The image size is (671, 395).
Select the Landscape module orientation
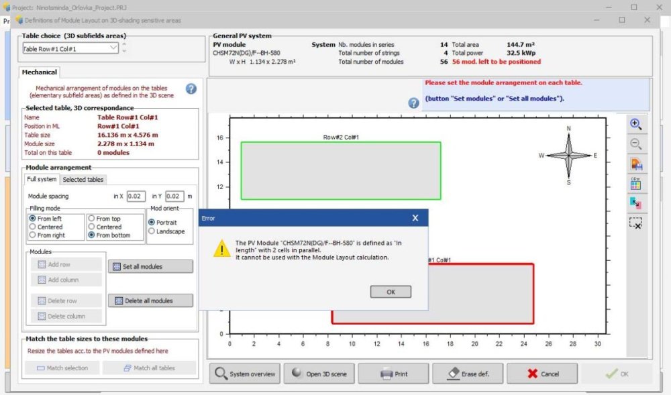pos(152,231)
